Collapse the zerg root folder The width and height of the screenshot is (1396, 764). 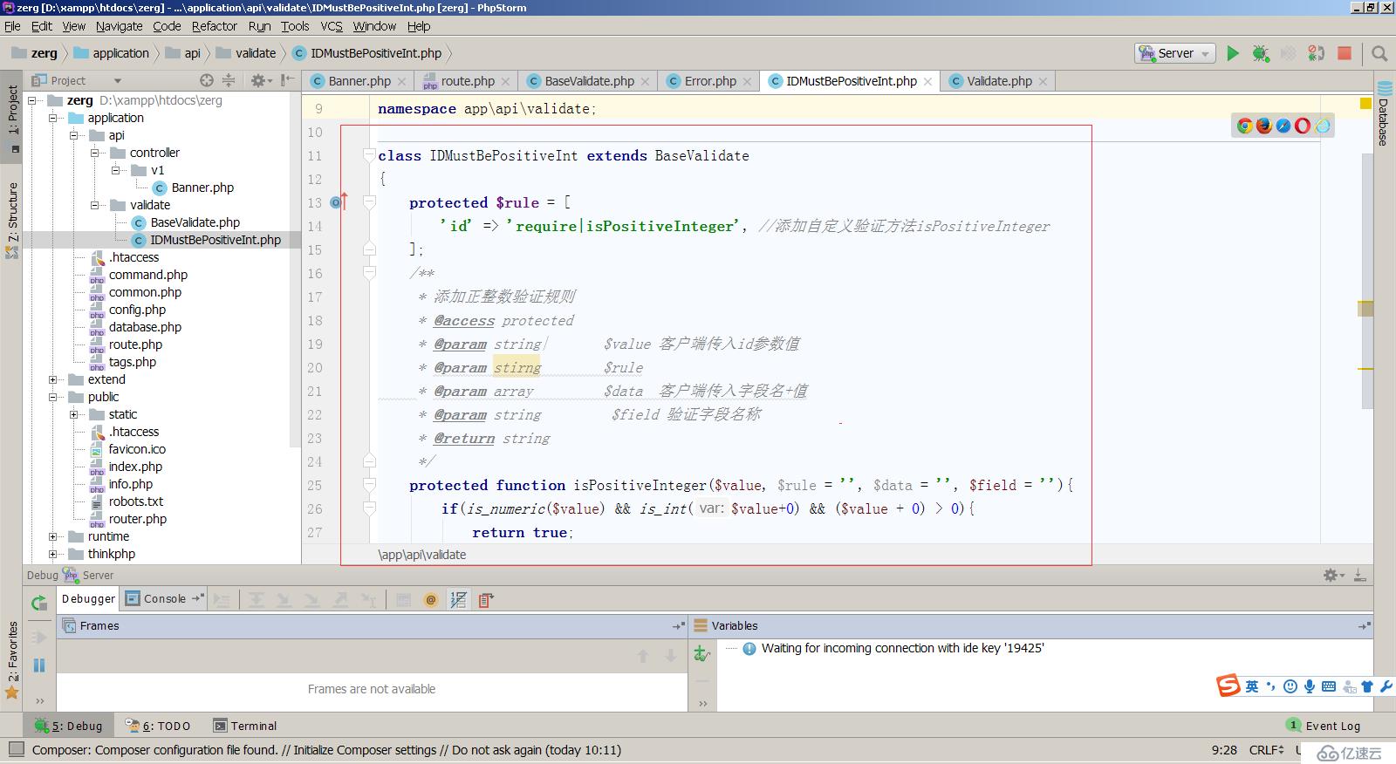(x=33, y=100)
